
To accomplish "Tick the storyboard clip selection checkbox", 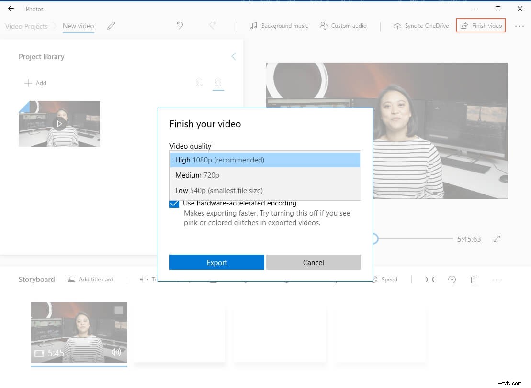I will coord(118,311).
